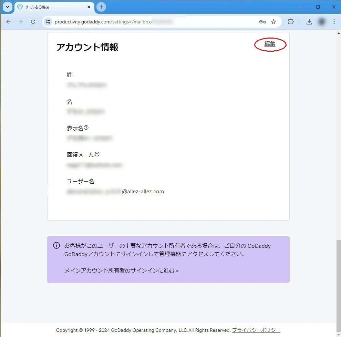Viewport: 341px width, 337px height.
Task: Select the メール & Office tab
Action: [x=52, y=7]
